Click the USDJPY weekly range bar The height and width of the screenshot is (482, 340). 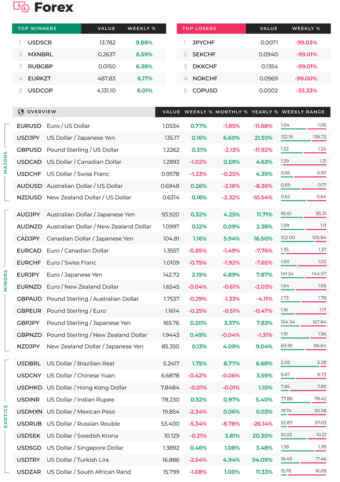pos(303,141)
